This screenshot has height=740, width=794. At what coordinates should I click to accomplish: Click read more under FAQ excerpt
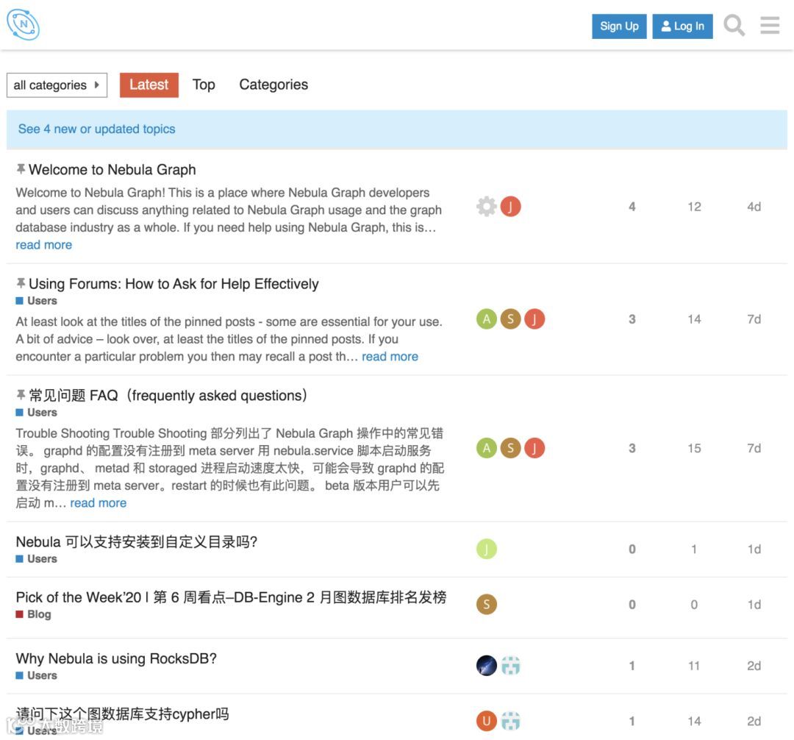click(99, 503)
